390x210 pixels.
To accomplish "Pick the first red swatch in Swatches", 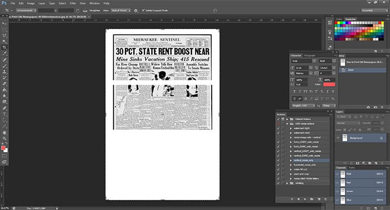I will point(336,23).
